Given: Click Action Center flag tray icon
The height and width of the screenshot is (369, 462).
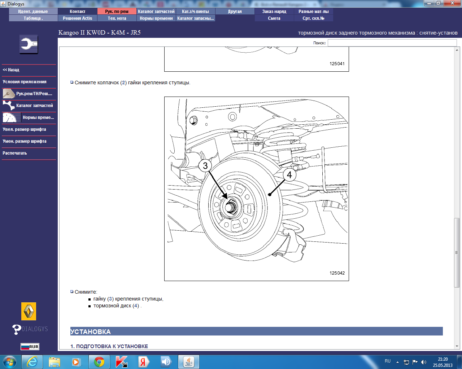Looking at the screenshot, I should 415,362.
